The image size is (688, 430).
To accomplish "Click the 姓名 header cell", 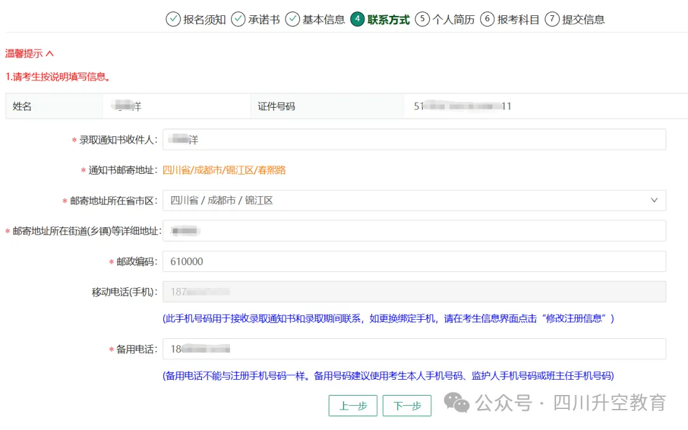I will [x=54, y=106].
